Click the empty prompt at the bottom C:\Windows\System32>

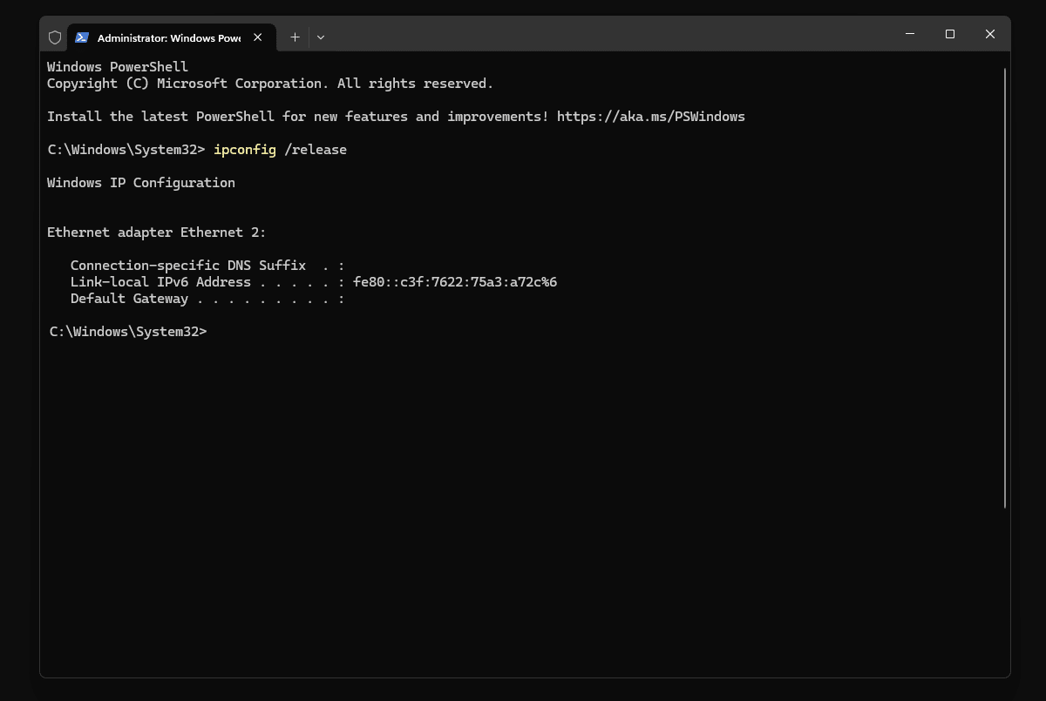(x=128, y=332)
